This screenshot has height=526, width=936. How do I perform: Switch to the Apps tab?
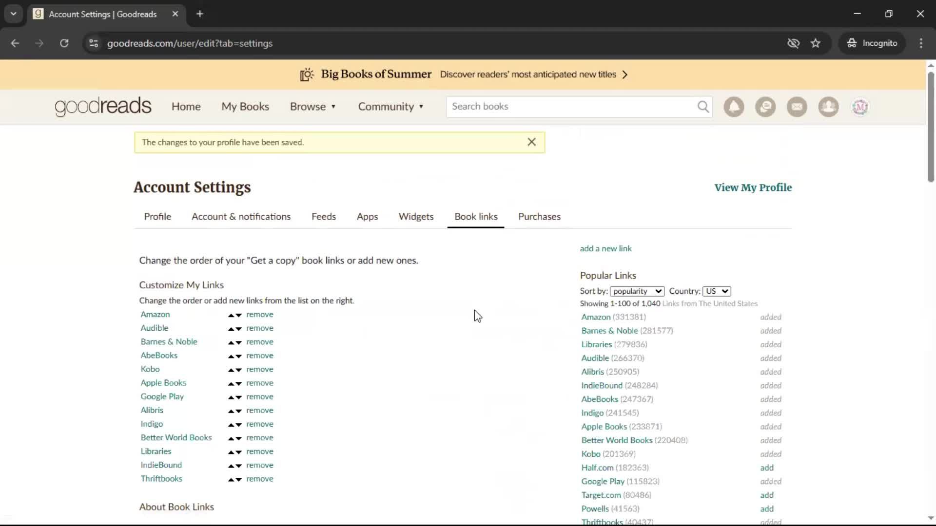pos(367,216)
